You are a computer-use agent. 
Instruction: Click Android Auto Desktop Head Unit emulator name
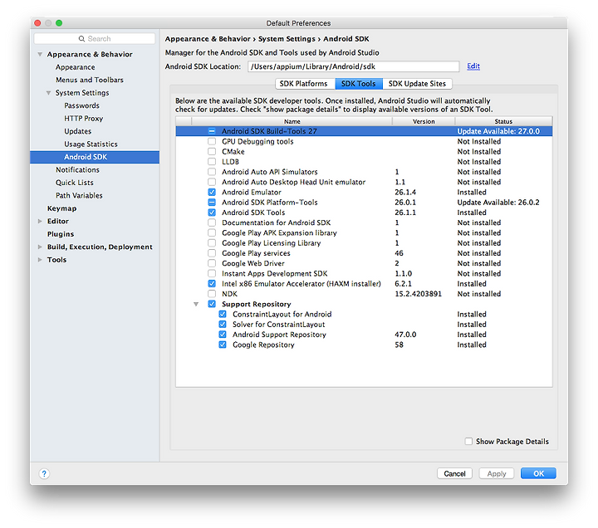point(294,183)
